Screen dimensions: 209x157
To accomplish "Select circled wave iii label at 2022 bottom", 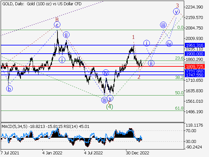I will 104,100.
